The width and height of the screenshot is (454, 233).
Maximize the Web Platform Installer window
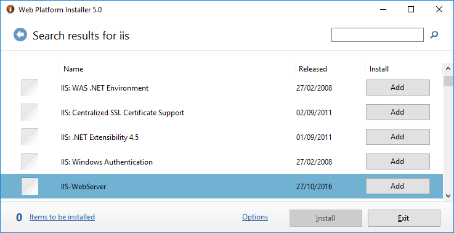point(410,9)
